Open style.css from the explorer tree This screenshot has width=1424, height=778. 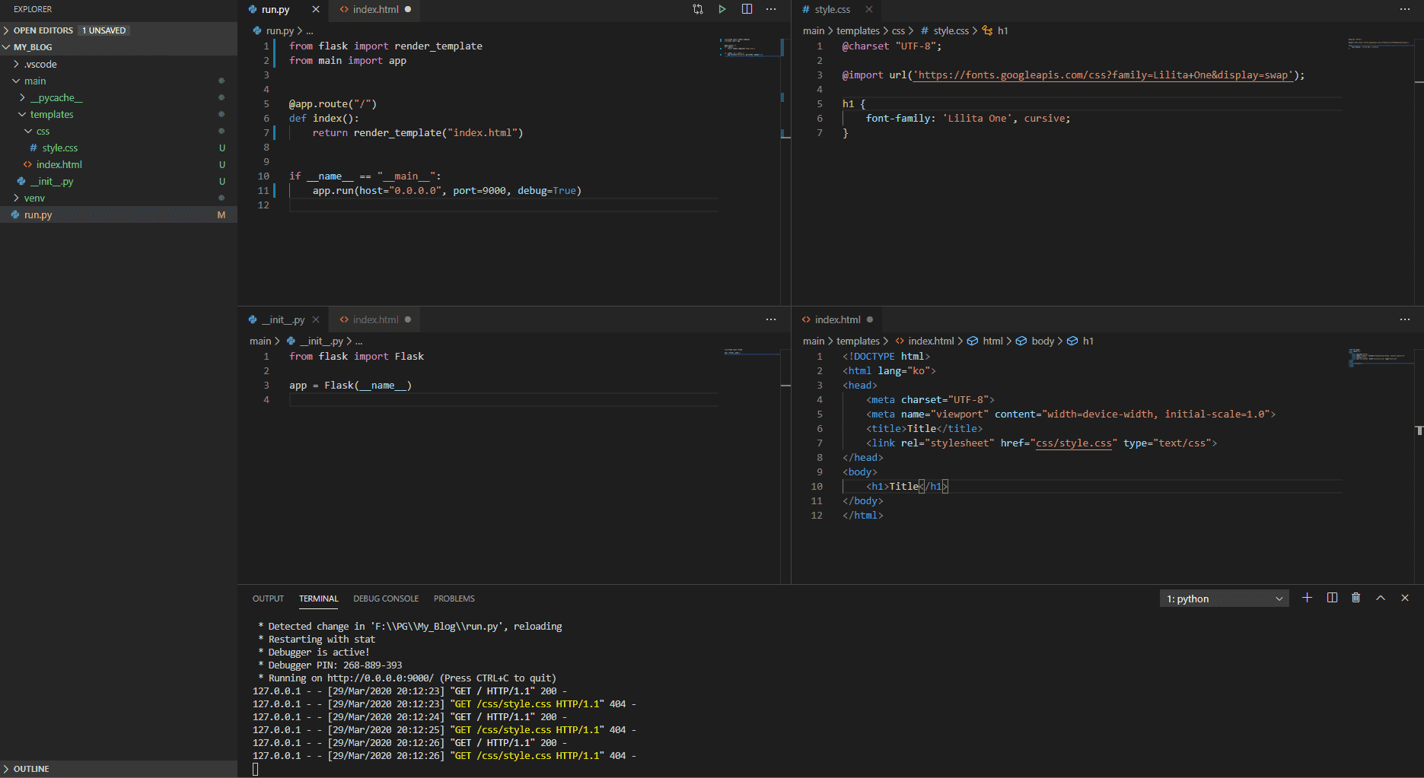[x=59, y=148]
